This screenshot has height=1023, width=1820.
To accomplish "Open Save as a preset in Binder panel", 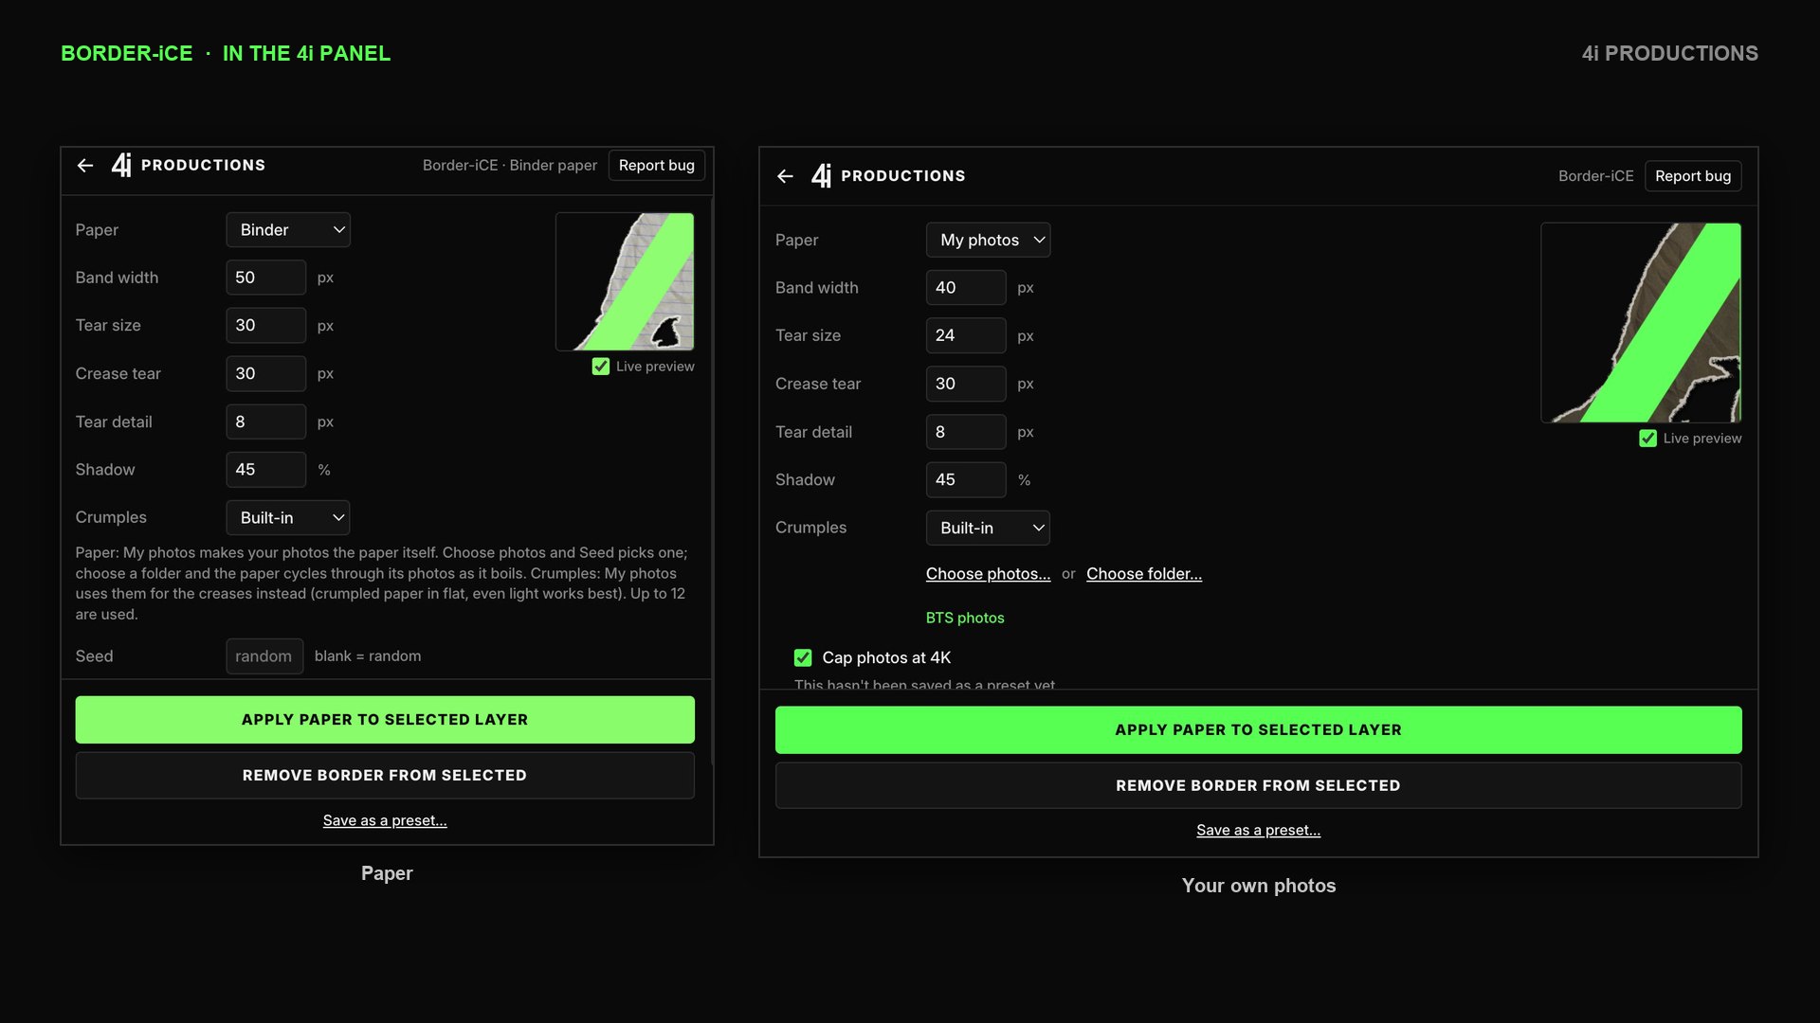I will (x=385, y=820).
